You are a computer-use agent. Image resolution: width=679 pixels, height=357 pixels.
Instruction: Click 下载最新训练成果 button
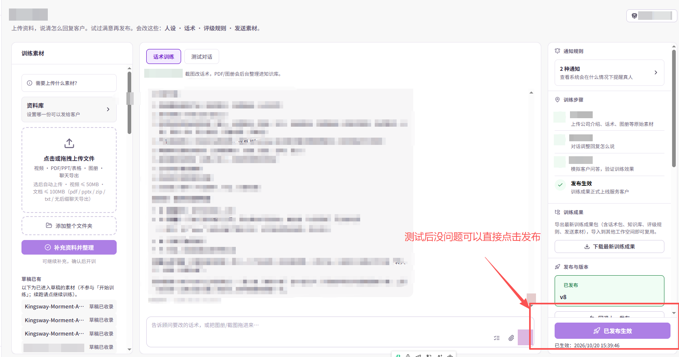609,246
